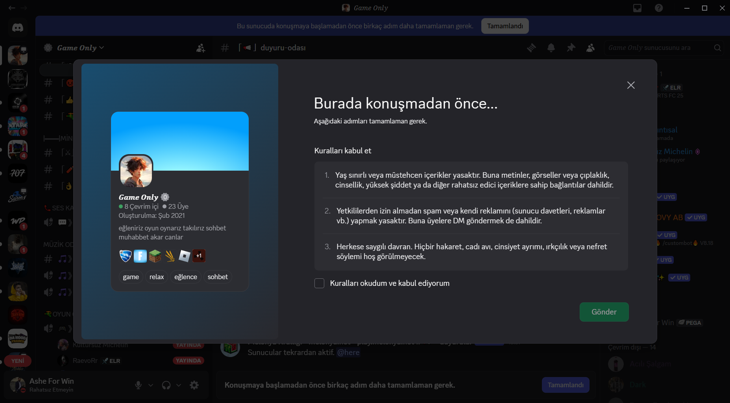Open Discord home via the logo icon
730x403 pixels.
tap(18, 28)
